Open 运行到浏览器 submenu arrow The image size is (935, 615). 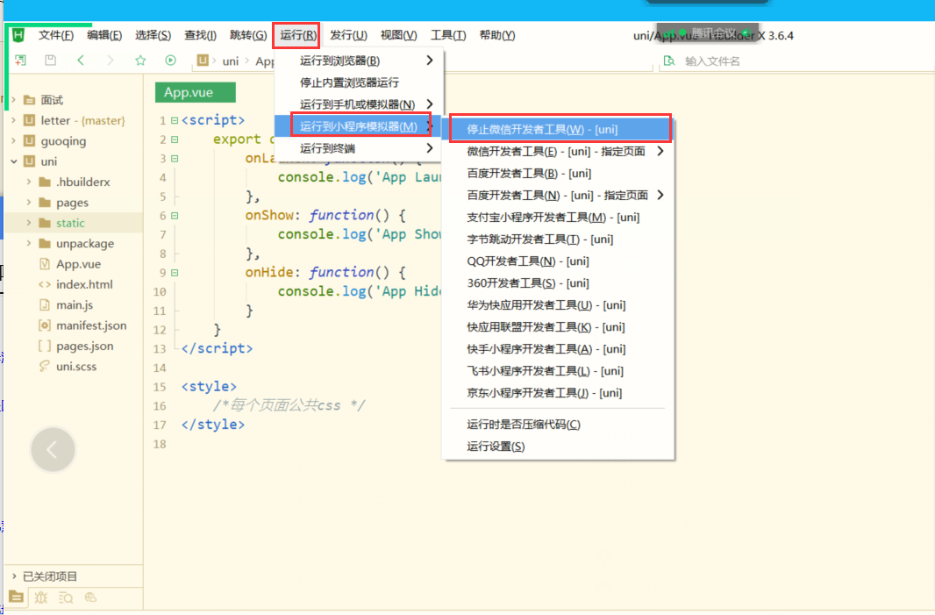tap(429, 61)
